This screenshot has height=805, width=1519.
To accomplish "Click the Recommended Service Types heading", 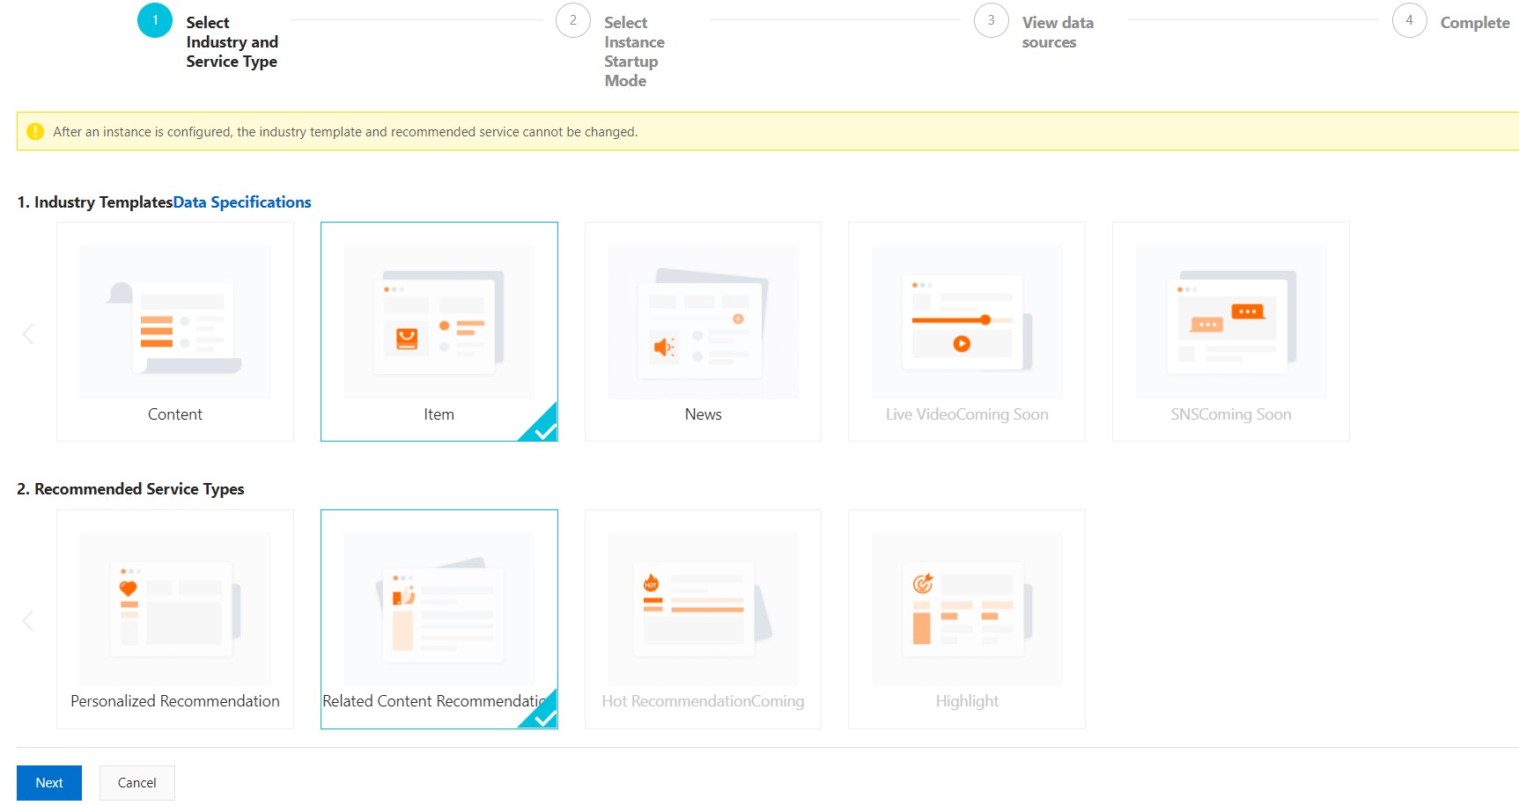I will point(130,489).
